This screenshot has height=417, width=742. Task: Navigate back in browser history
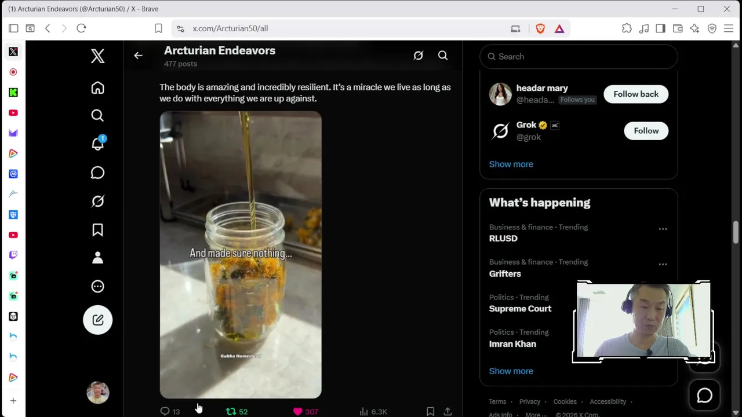(48, 28)
